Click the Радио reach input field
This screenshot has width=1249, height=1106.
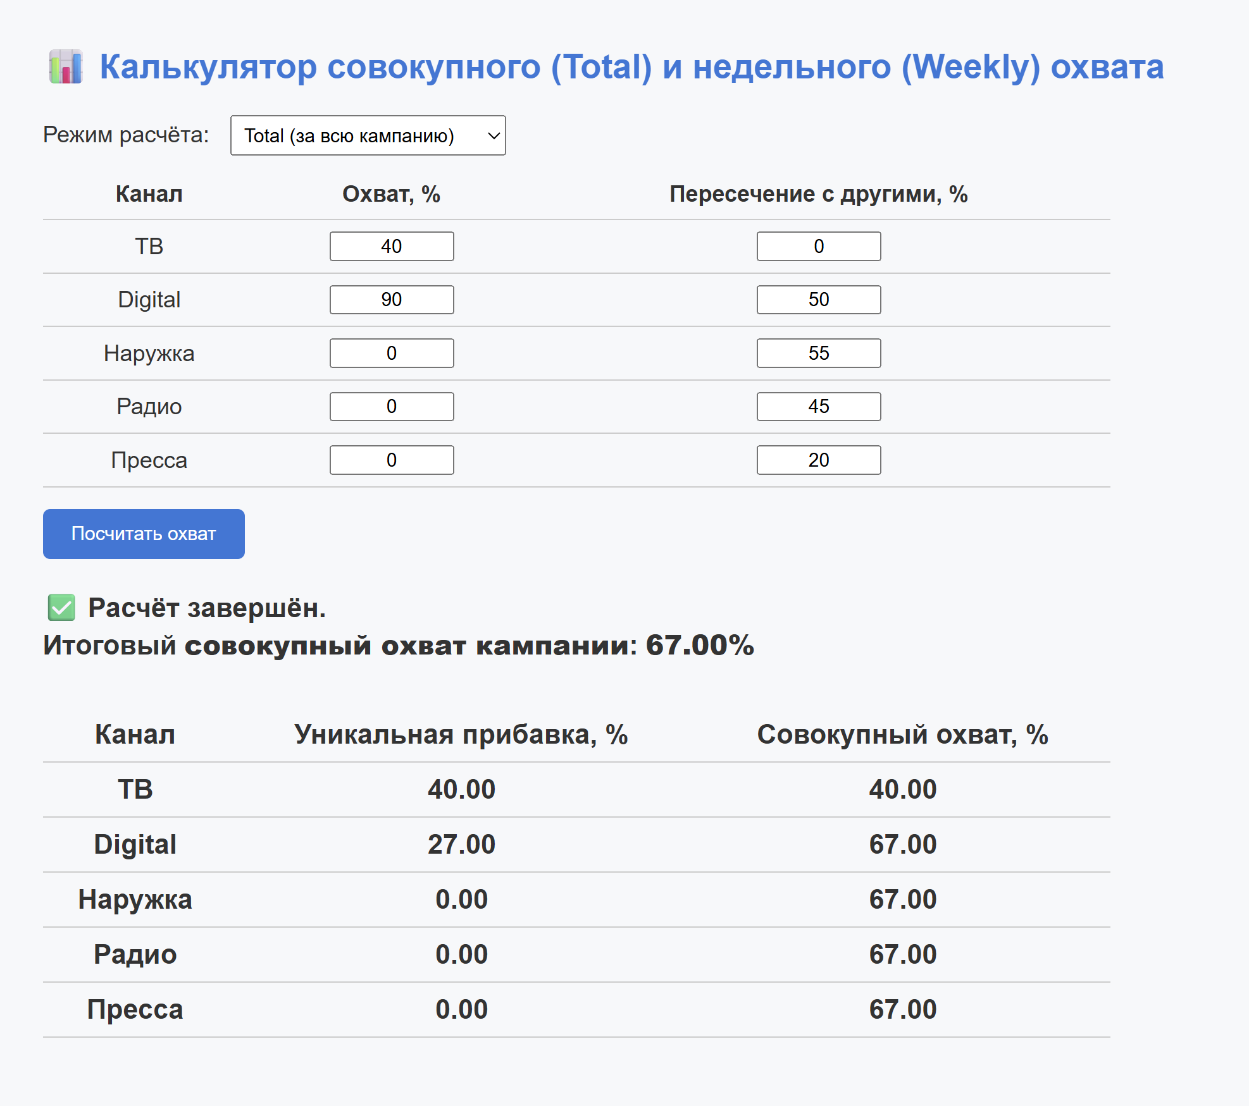coord(391,406)
